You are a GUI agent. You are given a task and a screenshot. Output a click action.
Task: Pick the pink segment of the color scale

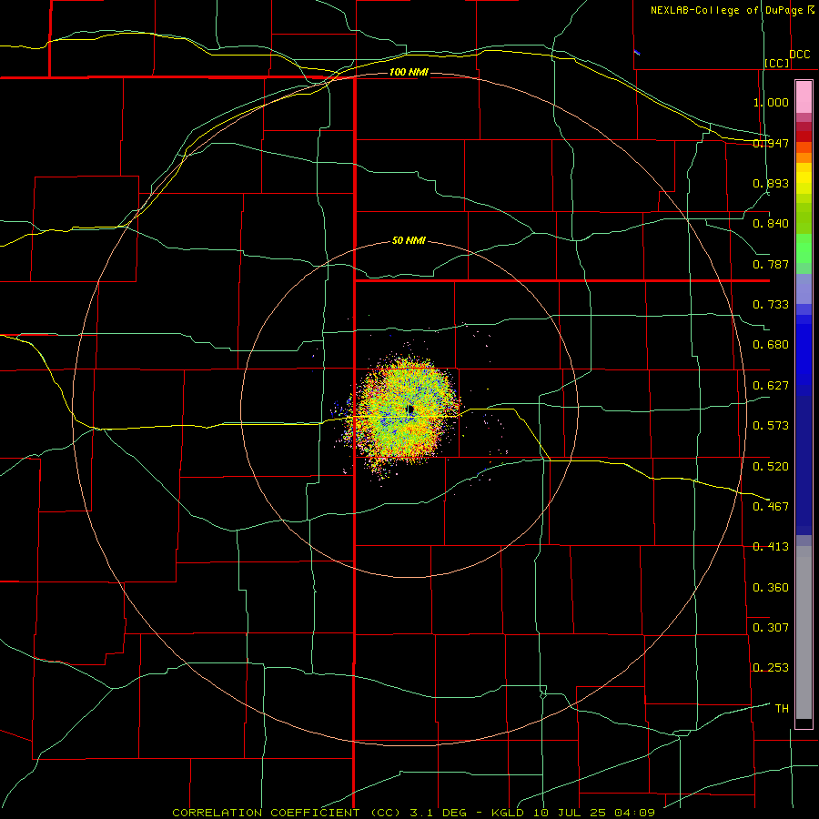[x=804, y=97]
